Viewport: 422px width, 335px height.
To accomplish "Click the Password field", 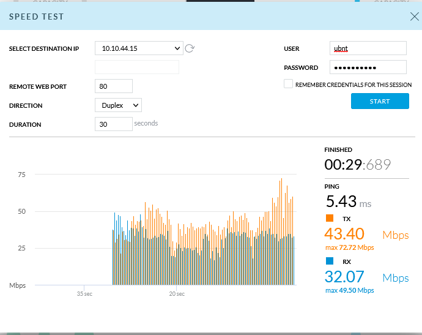I will click(x=368, y=67).
